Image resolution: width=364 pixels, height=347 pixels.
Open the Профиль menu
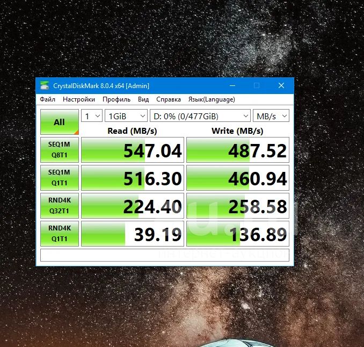click(x=117, y=99)
